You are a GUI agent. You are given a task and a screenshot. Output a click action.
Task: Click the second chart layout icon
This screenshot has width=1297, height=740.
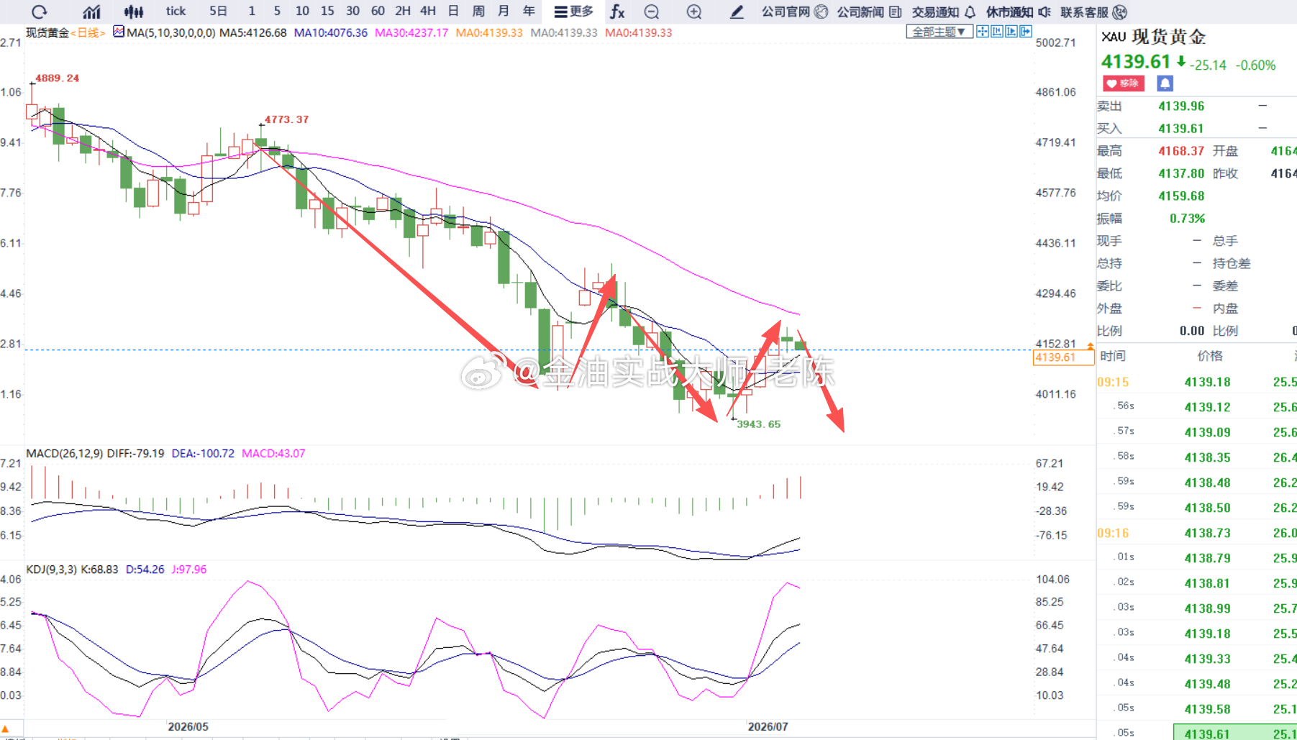point(997,32)
